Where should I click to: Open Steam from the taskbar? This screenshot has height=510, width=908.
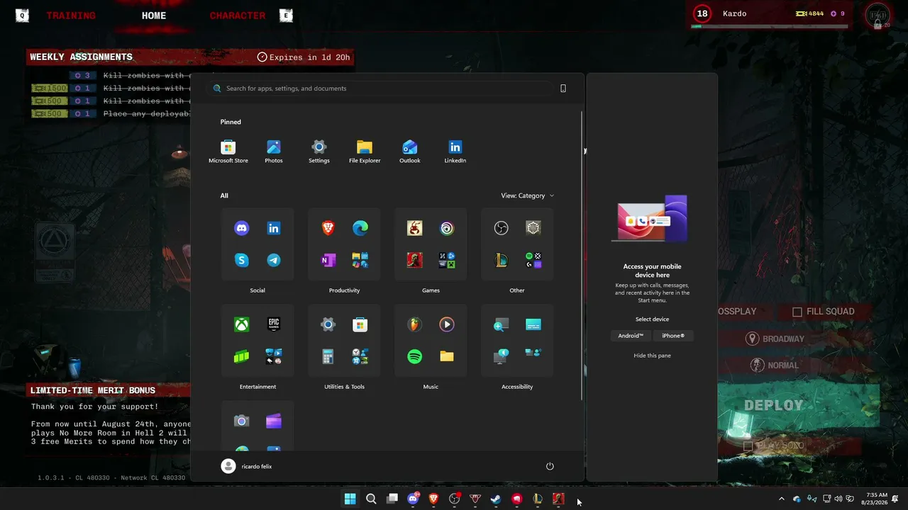496,499
